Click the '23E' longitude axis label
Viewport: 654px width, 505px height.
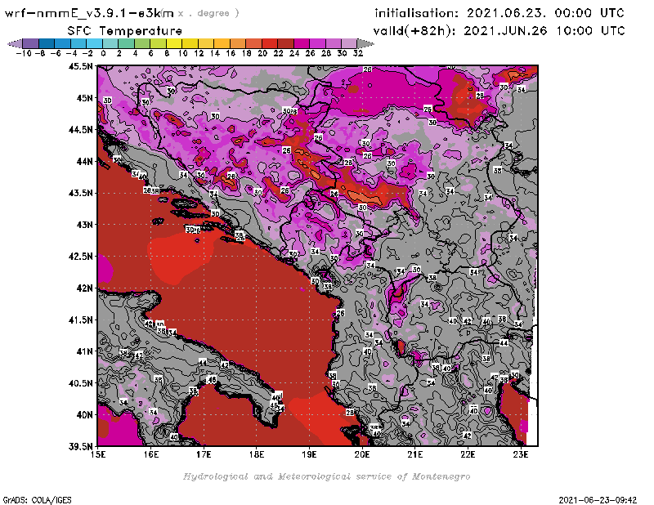coord(521,454)
